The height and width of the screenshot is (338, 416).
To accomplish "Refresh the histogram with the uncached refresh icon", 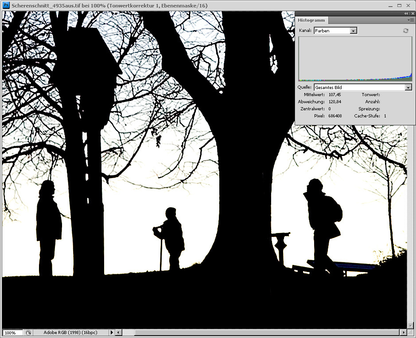I will click(405, 31).
